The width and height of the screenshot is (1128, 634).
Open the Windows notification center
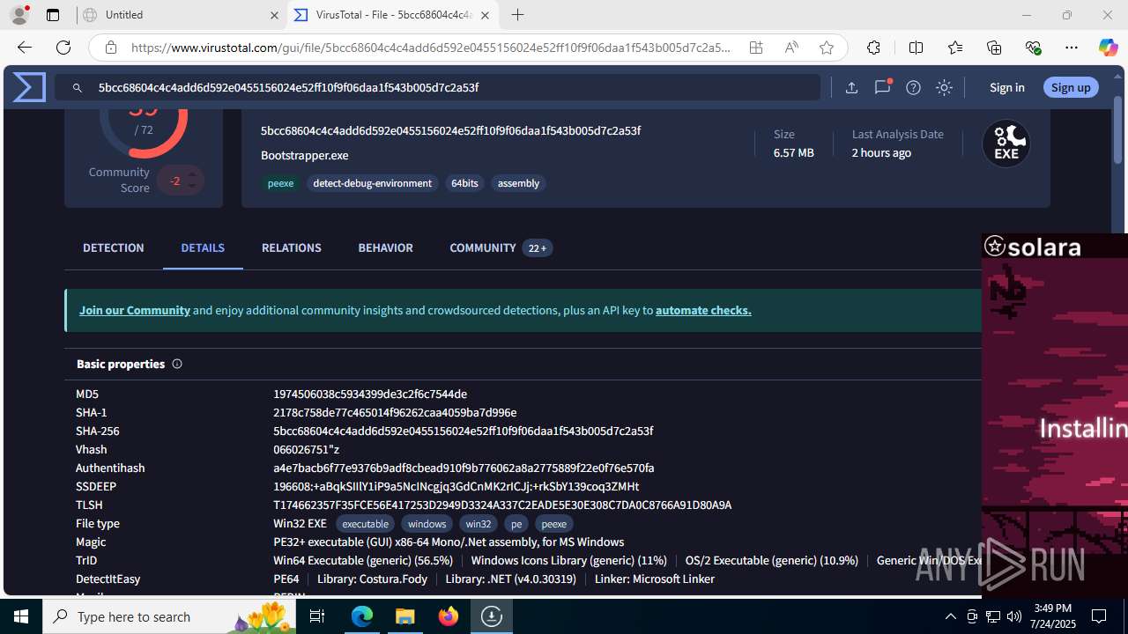coord(1099,616)
